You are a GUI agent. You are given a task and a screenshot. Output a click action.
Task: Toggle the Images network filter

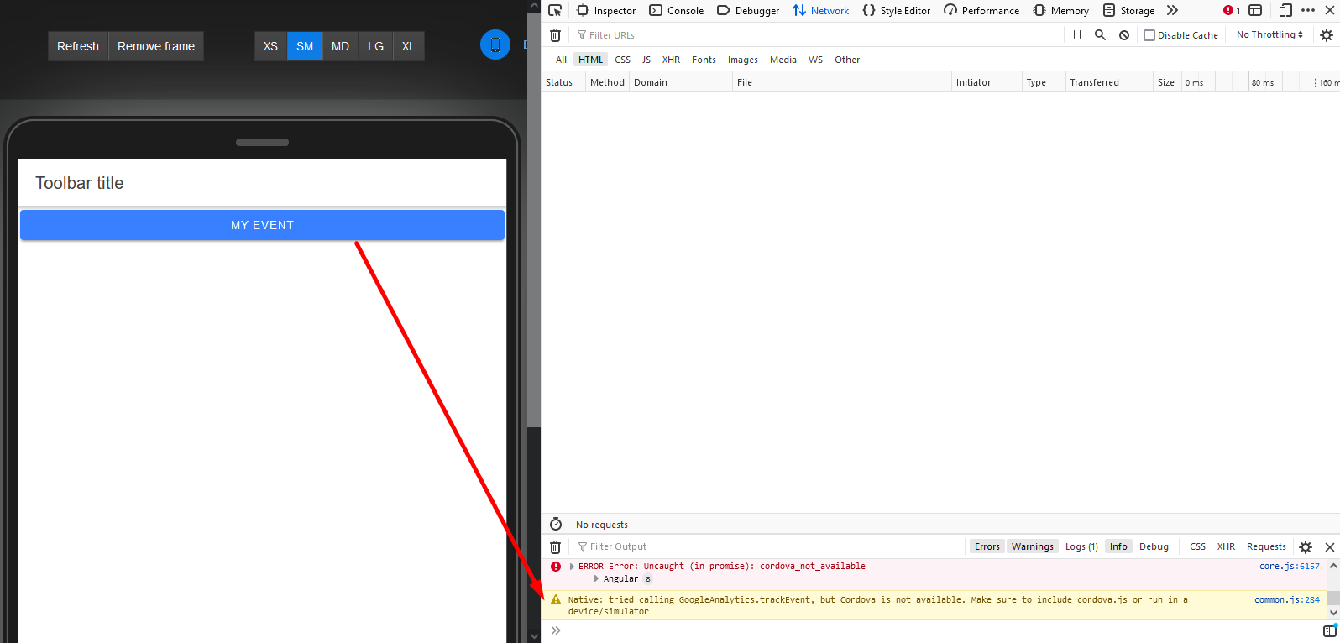tap(742, 60)
